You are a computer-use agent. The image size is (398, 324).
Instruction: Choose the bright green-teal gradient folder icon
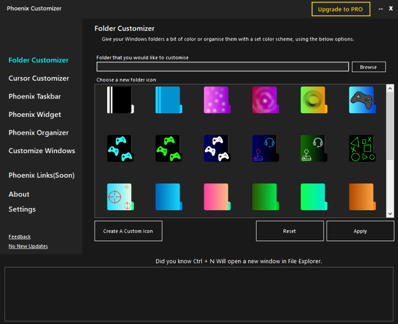314,197
